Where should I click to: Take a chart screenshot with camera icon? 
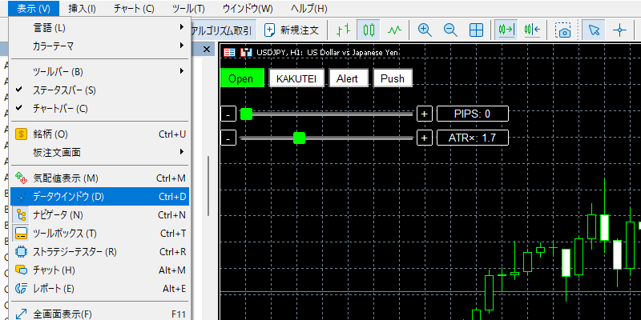pyautogui.click(x=564, y=30)
